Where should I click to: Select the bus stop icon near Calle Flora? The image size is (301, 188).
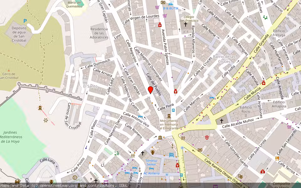[x=173, y=111]
